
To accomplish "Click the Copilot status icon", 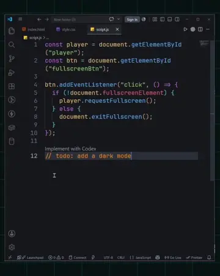I will (158, 258).
